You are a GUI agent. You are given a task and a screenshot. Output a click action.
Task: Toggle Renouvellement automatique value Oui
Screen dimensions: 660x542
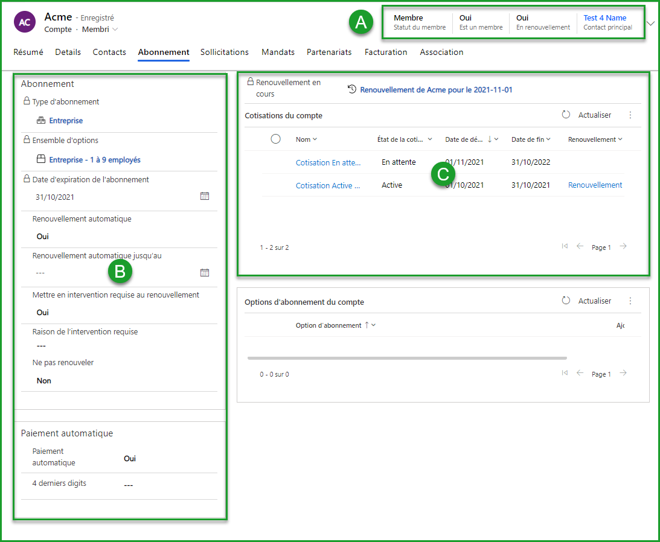click(43, 237)
